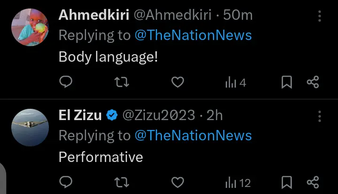Click @TheNationNews link in Ahmedkiri's reply
The height and width of the screenshot is (194, 338).
pyautogui.click(x=193, y=35)
